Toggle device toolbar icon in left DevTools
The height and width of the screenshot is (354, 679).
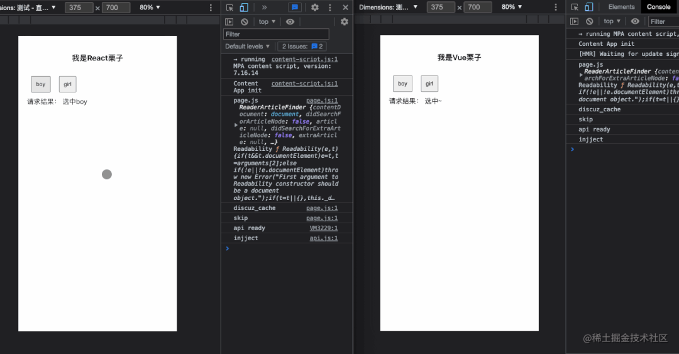244,8
